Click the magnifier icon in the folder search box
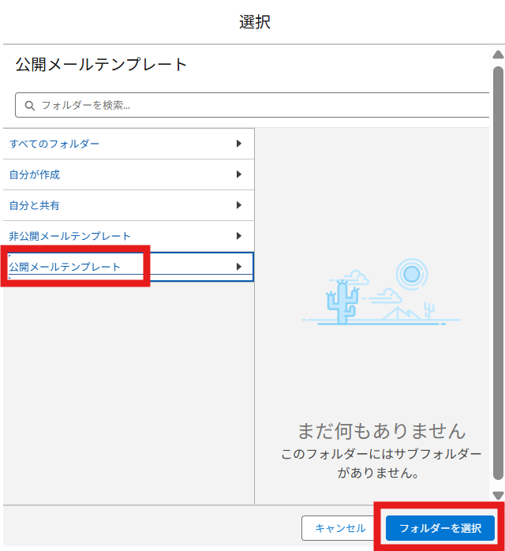This screenshot has width=505, height=551. [x=29, y=105]
